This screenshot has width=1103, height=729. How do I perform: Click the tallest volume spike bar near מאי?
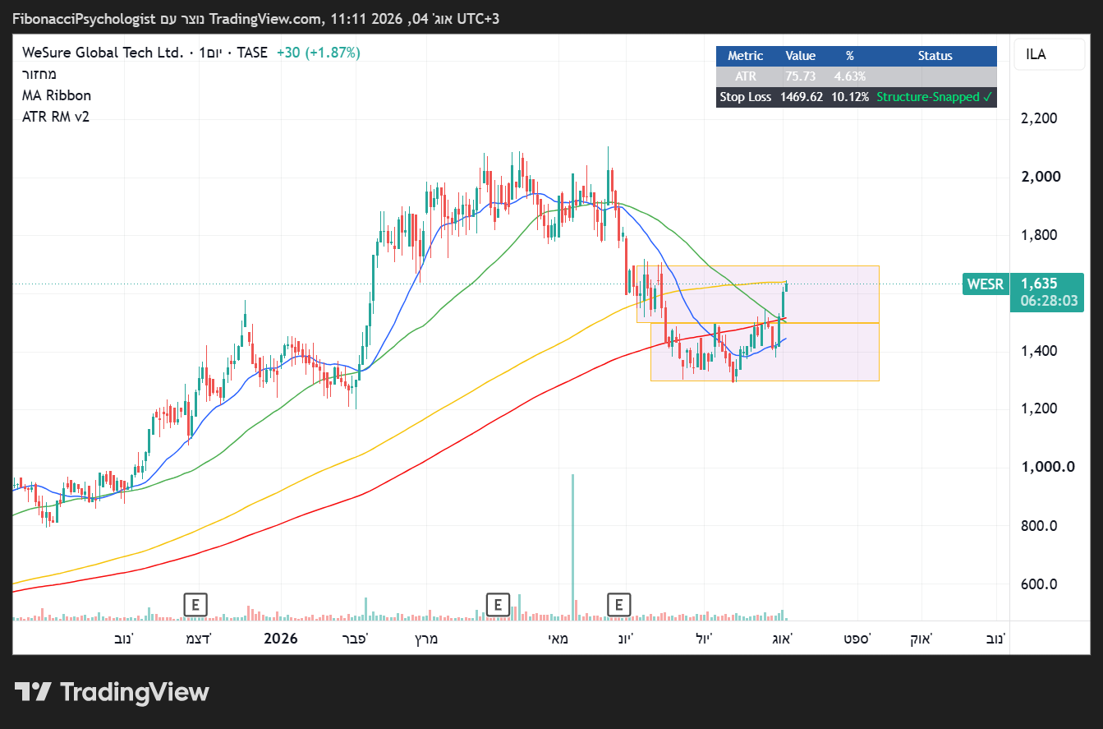coord(572,547)
